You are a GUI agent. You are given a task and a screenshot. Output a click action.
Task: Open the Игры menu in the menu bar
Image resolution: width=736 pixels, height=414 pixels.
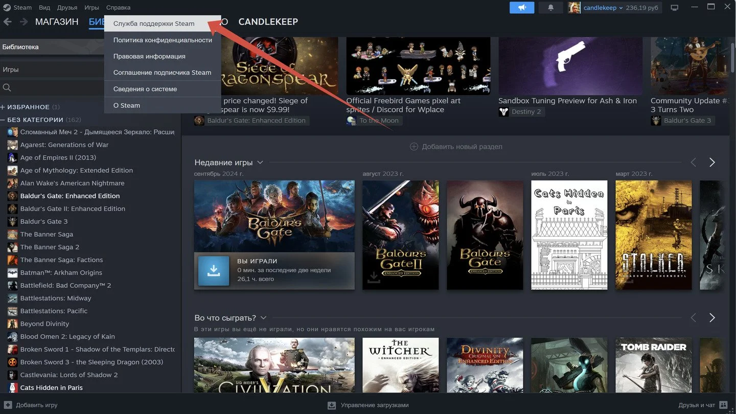[91, 8]
